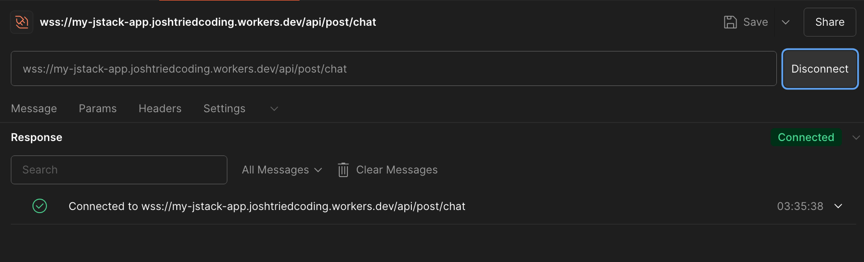Image resolution: width=864 pixels, height=262 pixels.
Task: Collapse the response panel using the chevron beside Connected
Action: [x=856, y=137]
